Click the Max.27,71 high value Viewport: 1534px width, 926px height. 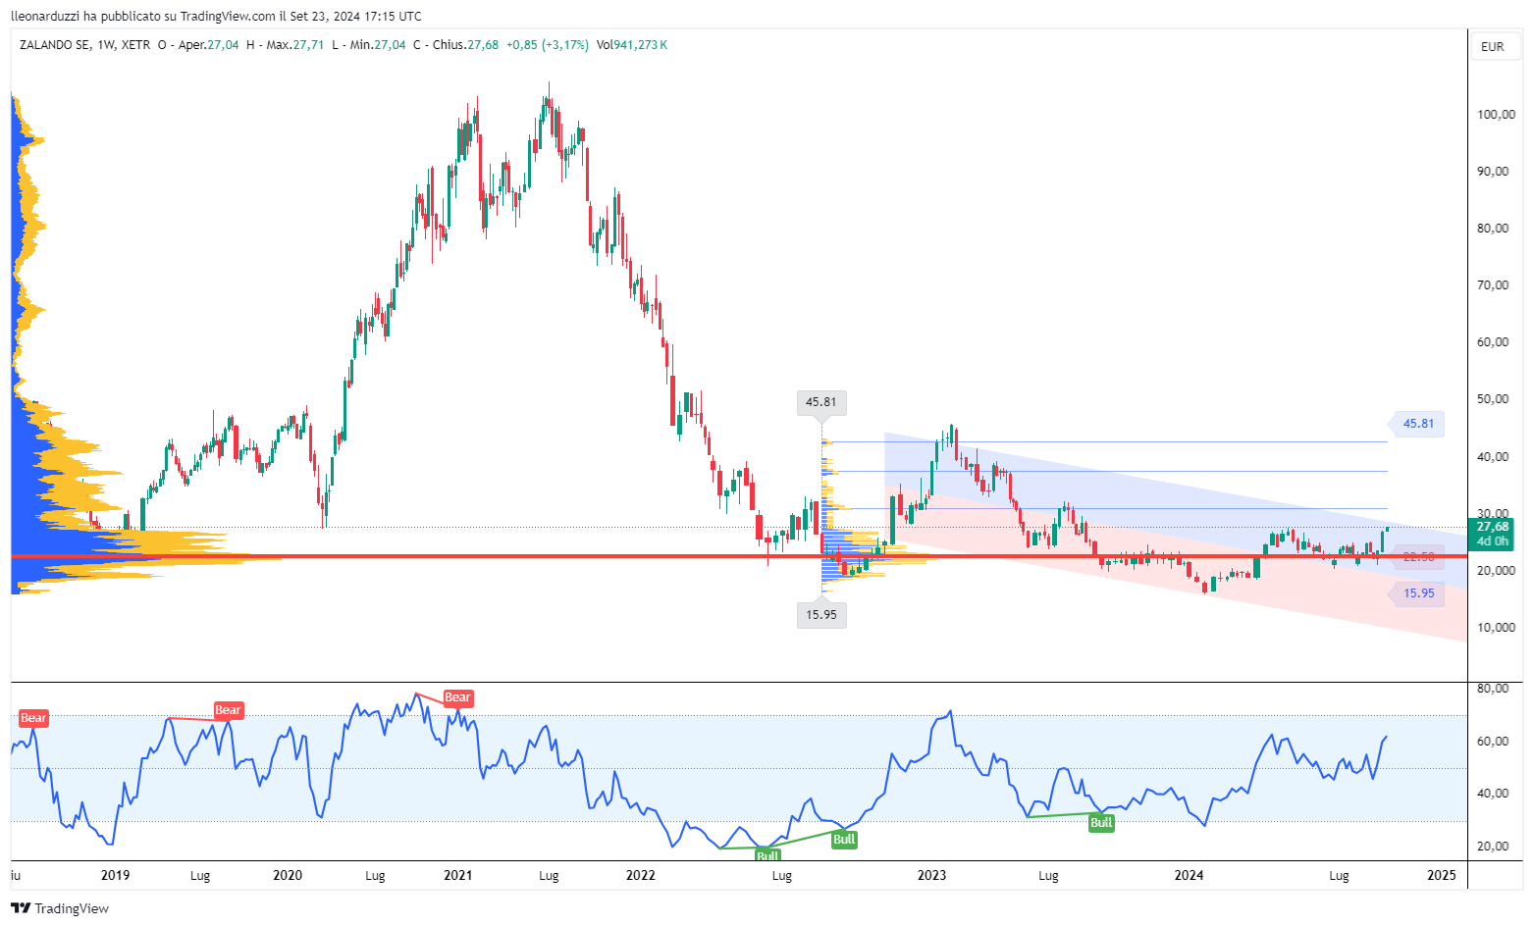pyautogui.click(x=295, y=45)
